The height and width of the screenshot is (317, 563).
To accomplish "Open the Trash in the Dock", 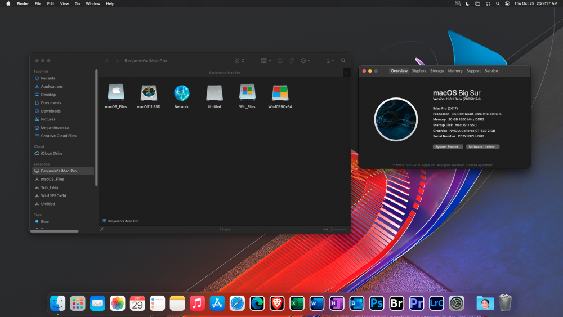I will click(505, 303).
